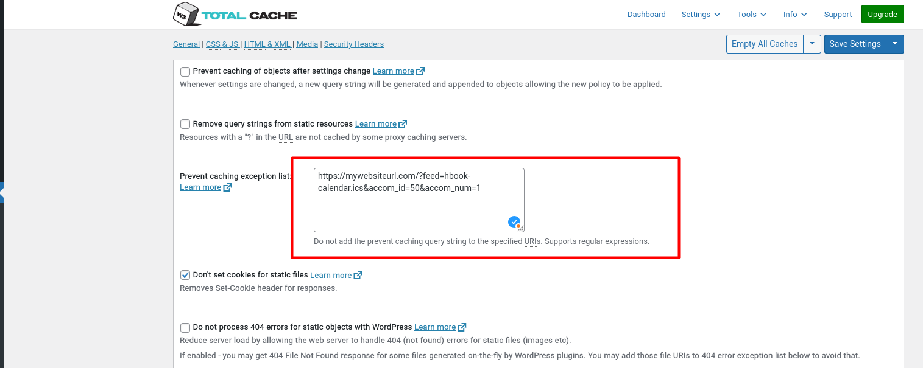Viewport: 923px width, 368px height.
Task: Enable 'Do not process 404 errors for static objects'
Action: click(x=185, y=327)
